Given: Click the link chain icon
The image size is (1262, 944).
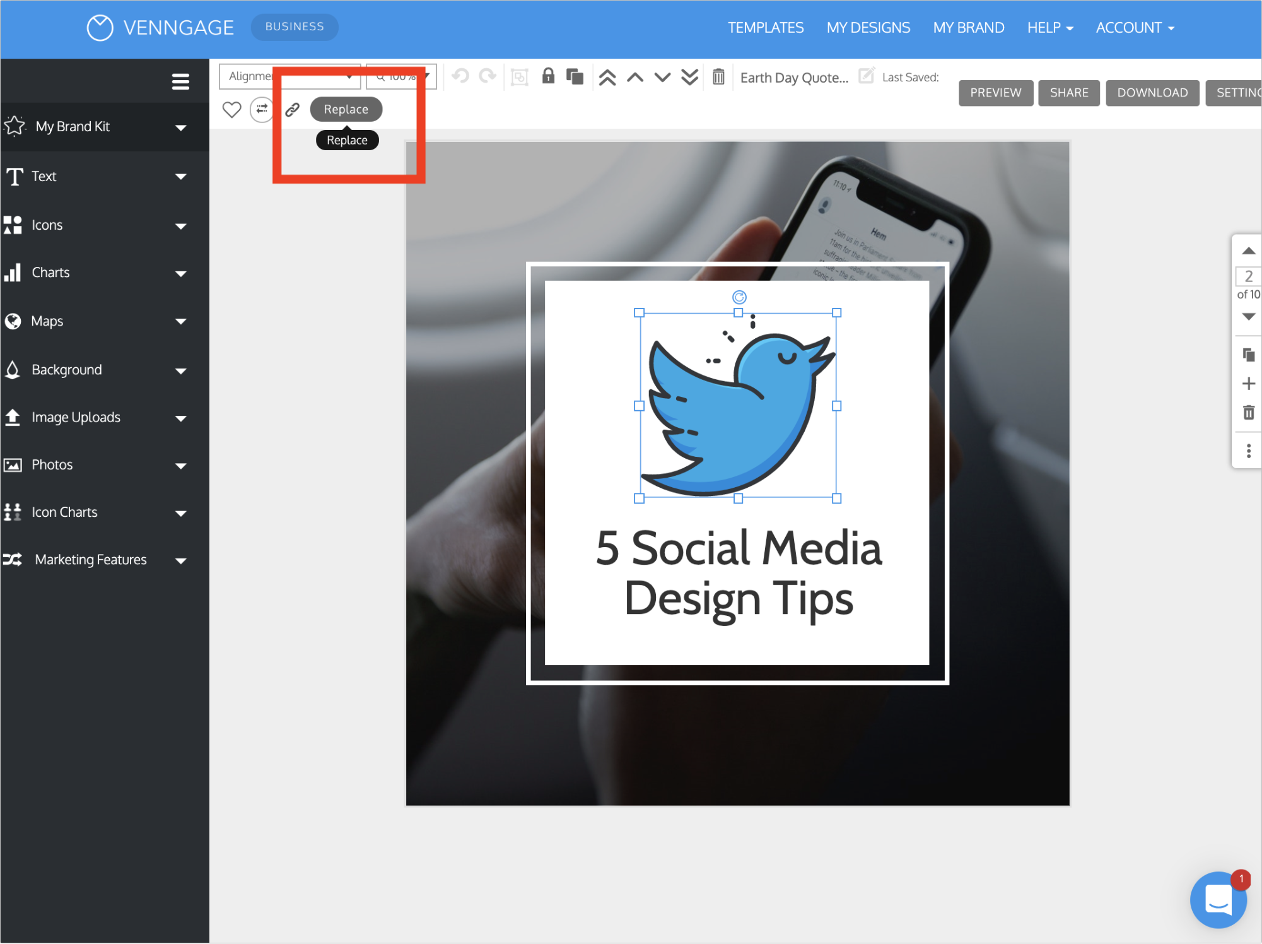Looking at the screenshot, I should (292, 110).
